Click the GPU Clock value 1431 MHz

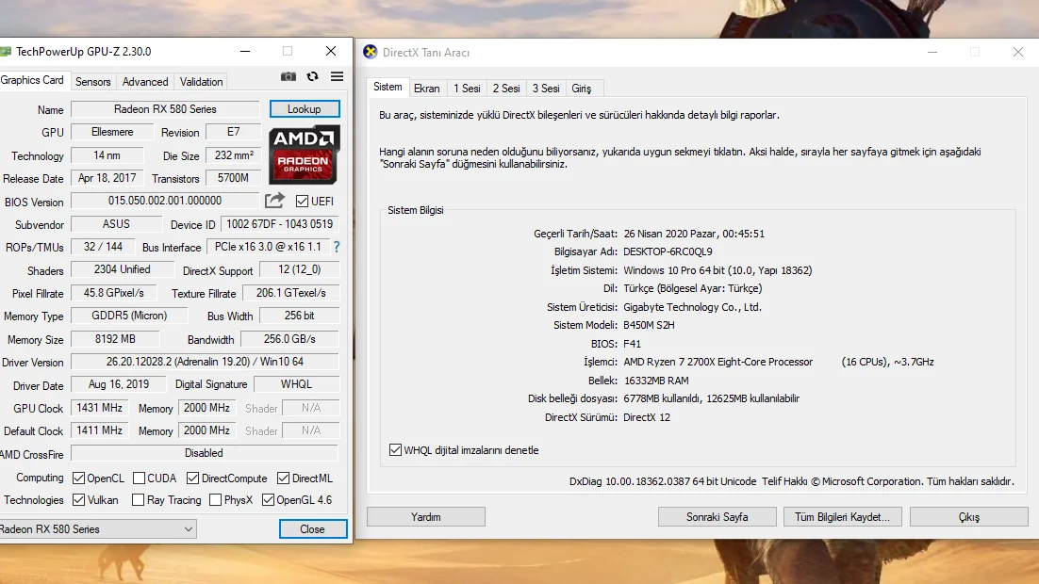[x=99, y=408]
